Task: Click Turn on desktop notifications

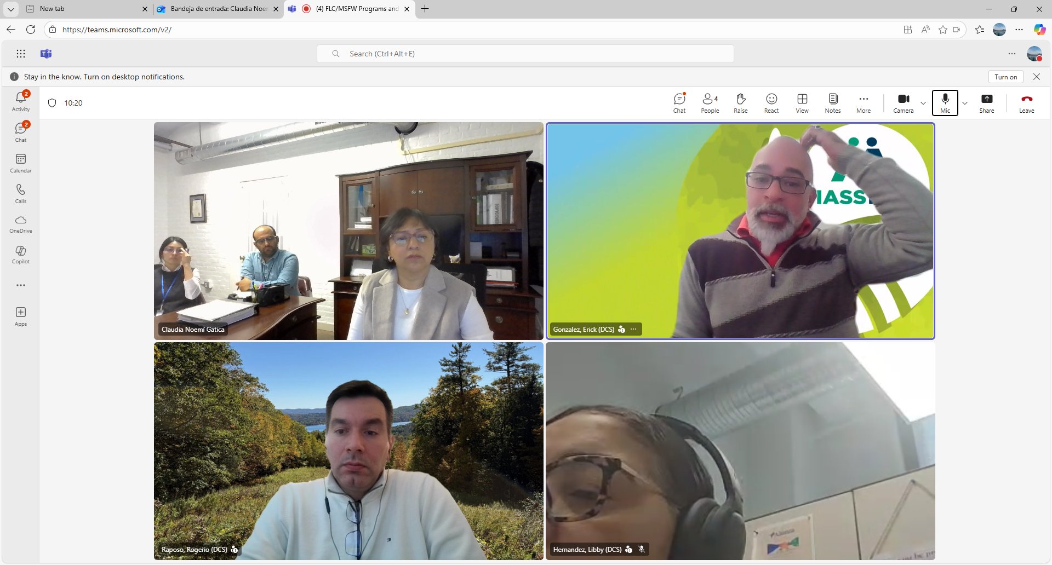Action: click(x=1005, y=77)
